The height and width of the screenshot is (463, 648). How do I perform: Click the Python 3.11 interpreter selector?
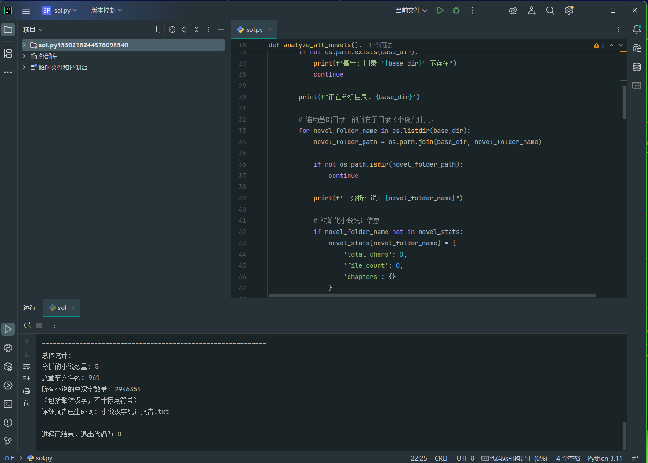pyautogui.click(x=605, y=458)
